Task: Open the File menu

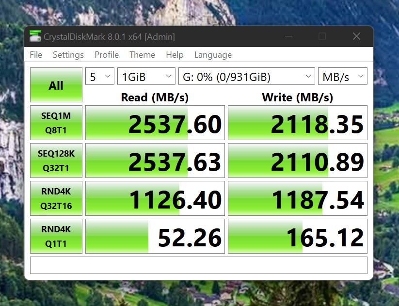Action: click(x=36, y=55)
